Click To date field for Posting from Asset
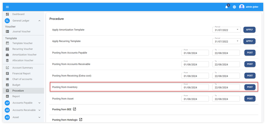Screen dimensions: 266x125 (x=226, y=99)
